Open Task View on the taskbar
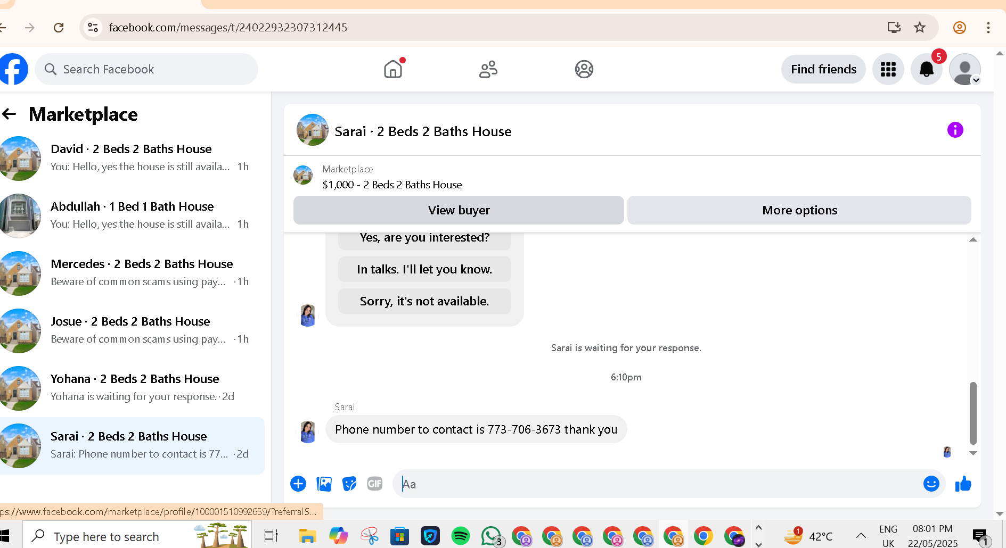Image resolution: width=1006 pixels, height=548 pixels. tap(271, 536)
